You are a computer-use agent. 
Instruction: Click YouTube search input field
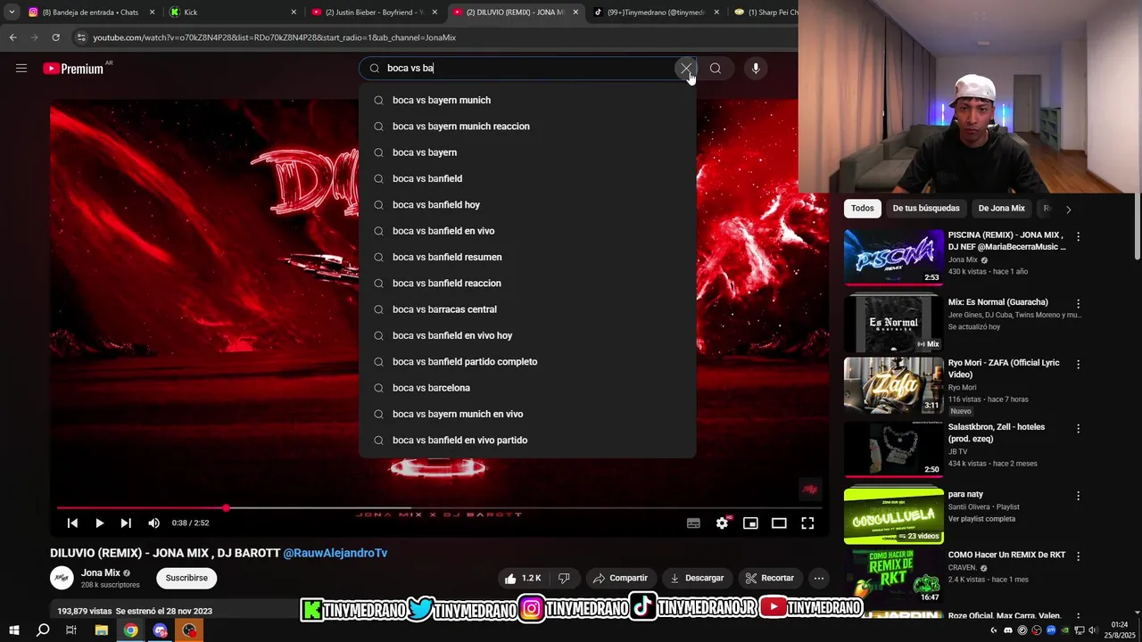coord(526,69)
